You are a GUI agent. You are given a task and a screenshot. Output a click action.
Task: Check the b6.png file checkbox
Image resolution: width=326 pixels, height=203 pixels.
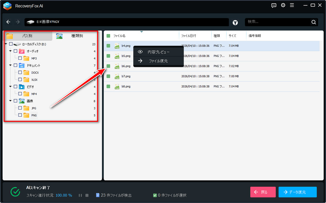[108, 66]
